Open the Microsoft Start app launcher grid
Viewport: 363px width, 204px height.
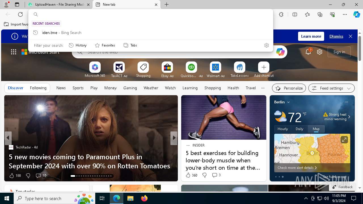[14, 52]
